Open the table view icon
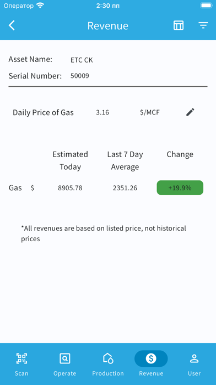This screenshot has width=216, height=385. tap(179, 25)
